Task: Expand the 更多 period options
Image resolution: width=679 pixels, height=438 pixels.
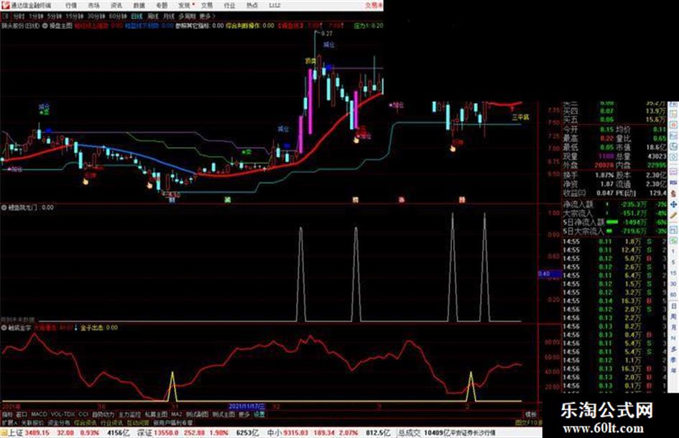Action: click(207, 16)
